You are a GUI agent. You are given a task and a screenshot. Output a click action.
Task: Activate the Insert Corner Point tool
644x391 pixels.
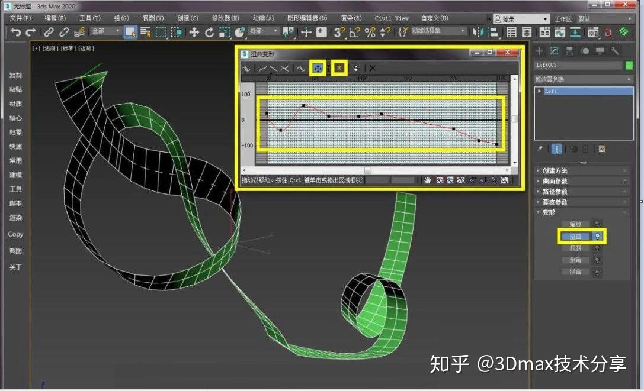point(338,68)
